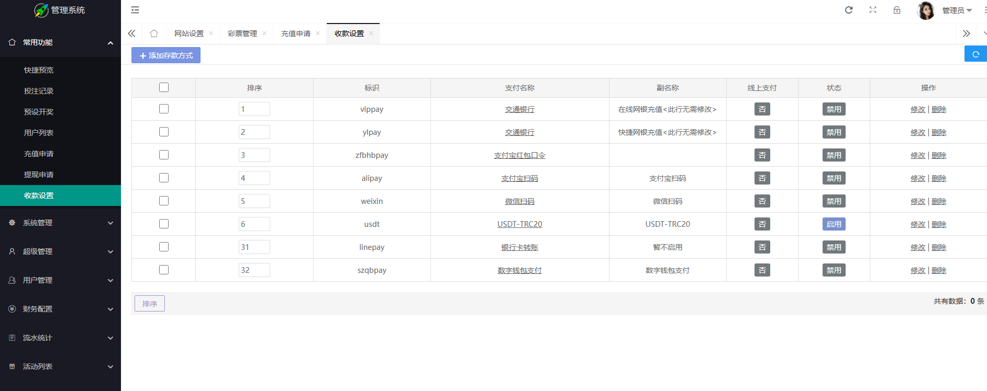This screenshot has height=391, width=987.
Task: Expand the 财务配置 sidebar section
Action: [60, 309]
